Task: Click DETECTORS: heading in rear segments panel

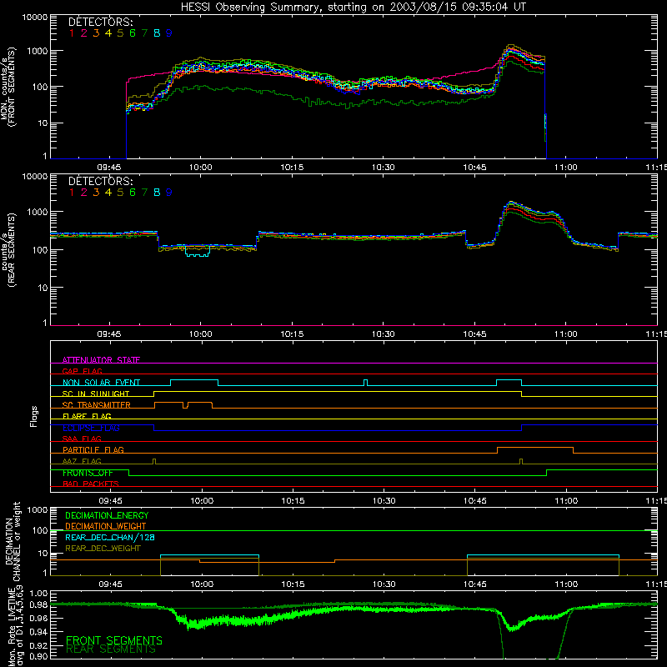Action: point(100,181)
